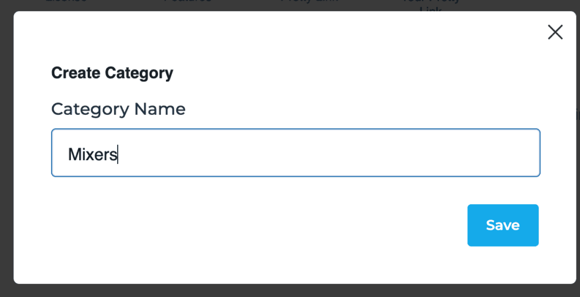Click the dark overlay above the dialog's left corner
The image size is (580, 297).
[x=17, y=5]
